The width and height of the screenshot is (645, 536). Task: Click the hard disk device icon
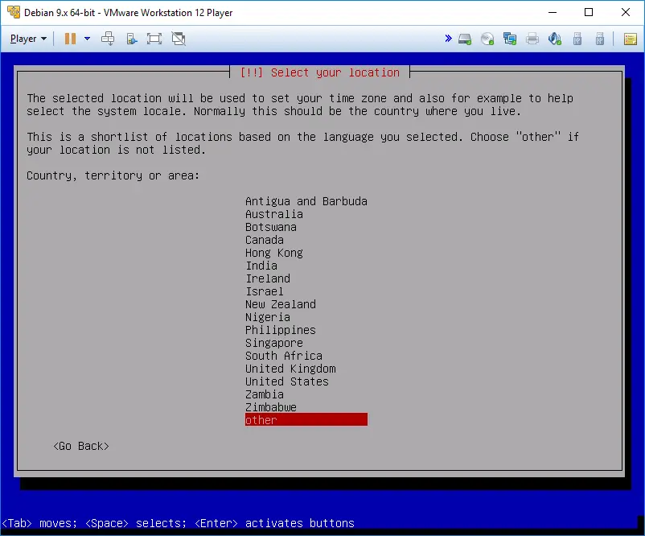tap(465, 39)
